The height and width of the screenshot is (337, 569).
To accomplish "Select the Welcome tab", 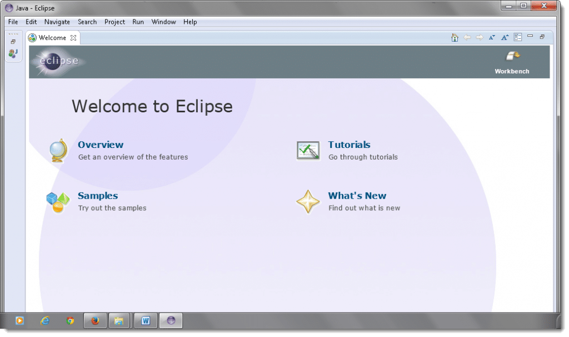I will click(x=53, y=38).
